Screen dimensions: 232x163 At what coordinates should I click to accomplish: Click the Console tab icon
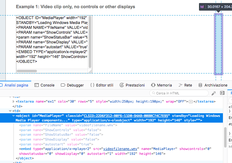coord(37,85)
